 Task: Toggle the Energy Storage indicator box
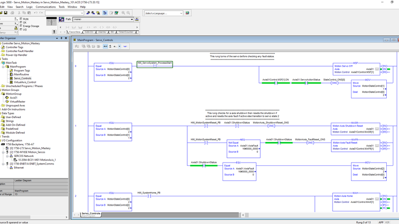pos(21,26)
